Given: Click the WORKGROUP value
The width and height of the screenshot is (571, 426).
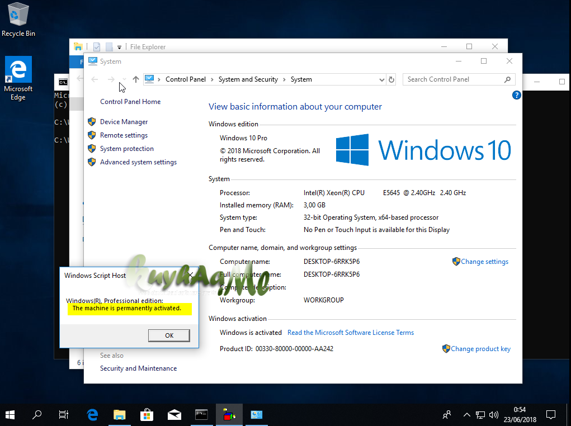Looking at the screenshot, I should pyautogui.click(x=324, y=300).
